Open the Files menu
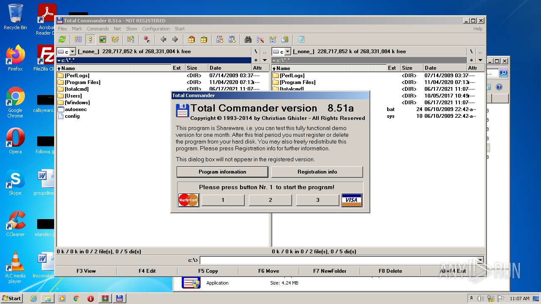The image size is (541, 304). point(63,29)
